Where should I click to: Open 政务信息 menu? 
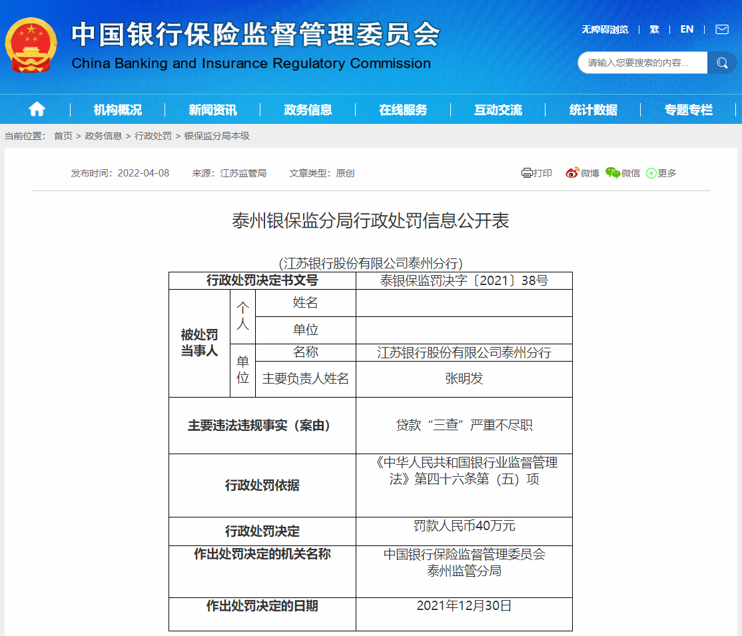pos(308,110)
